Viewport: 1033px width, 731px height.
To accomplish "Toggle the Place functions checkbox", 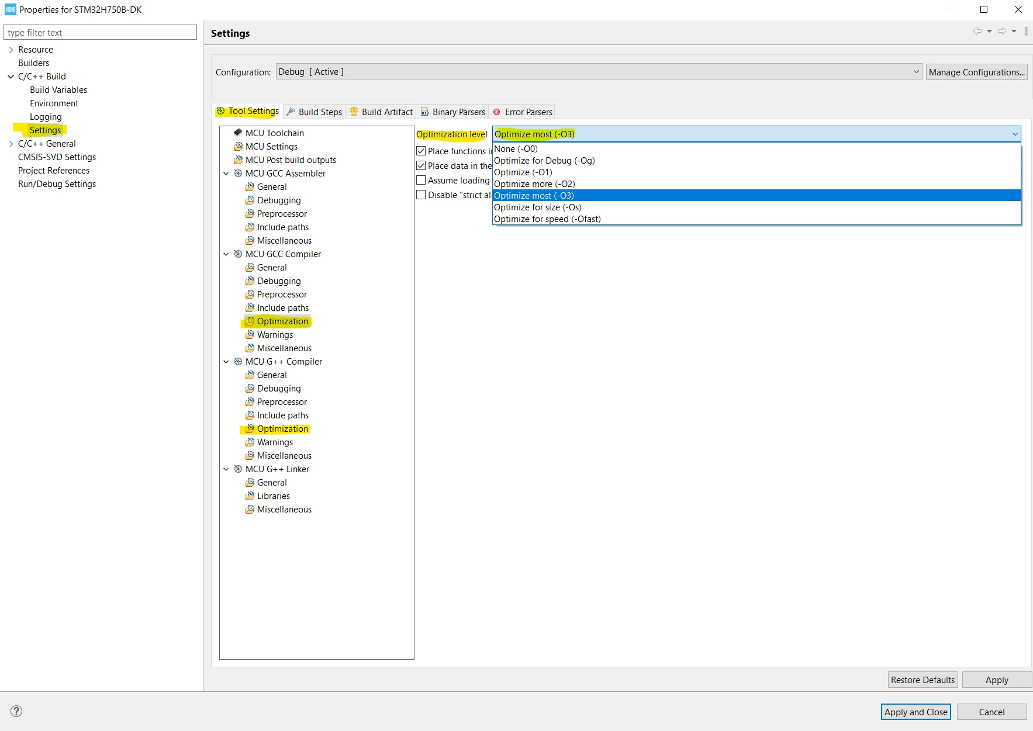I will coord(421,151).
